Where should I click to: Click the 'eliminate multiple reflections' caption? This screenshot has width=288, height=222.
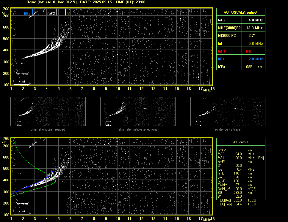coord(138,129)
